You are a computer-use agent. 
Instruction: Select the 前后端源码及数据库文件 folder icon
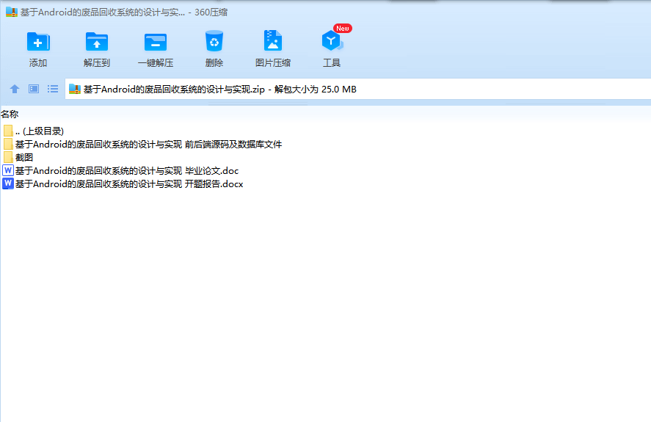coord(8,144)
